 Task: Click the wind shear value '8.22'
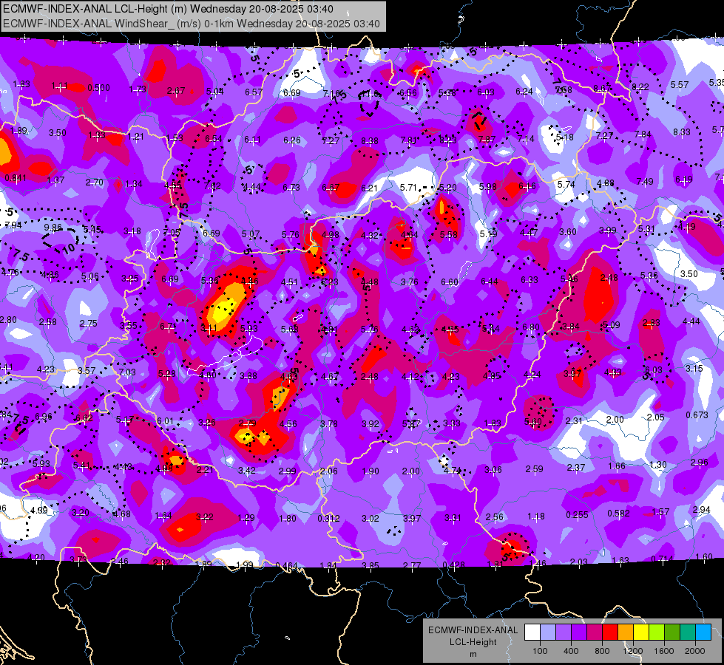(640, 86)
